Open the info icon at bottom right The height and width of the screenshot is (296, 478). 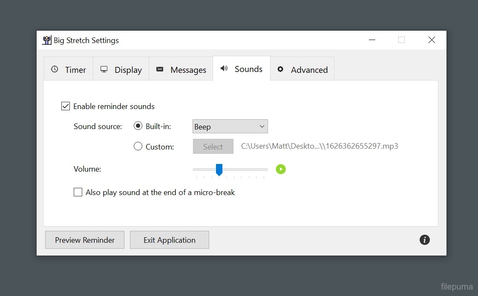[x=424, y=240]
